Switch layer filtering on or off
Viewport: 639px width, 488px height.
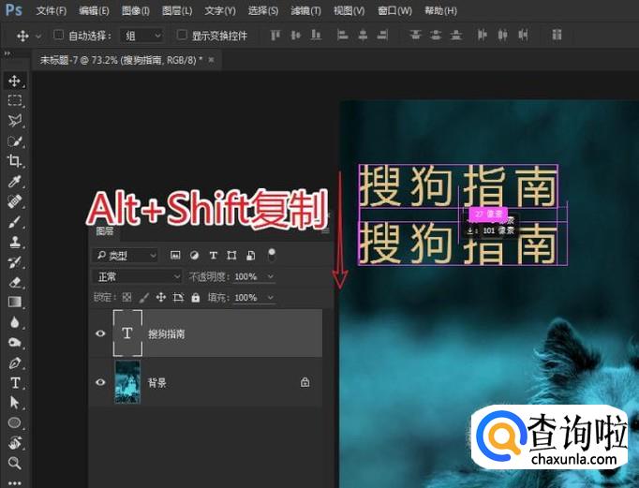point(272,255)
